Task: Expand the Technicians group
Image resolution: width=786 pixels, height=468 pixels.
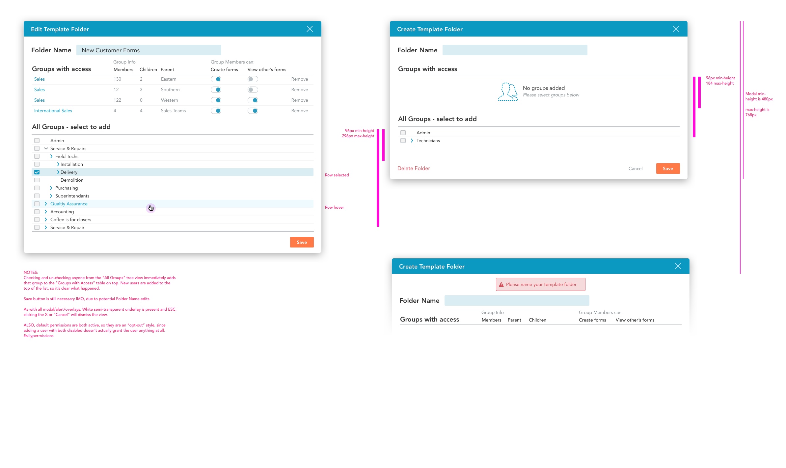Action: (412, 141)
